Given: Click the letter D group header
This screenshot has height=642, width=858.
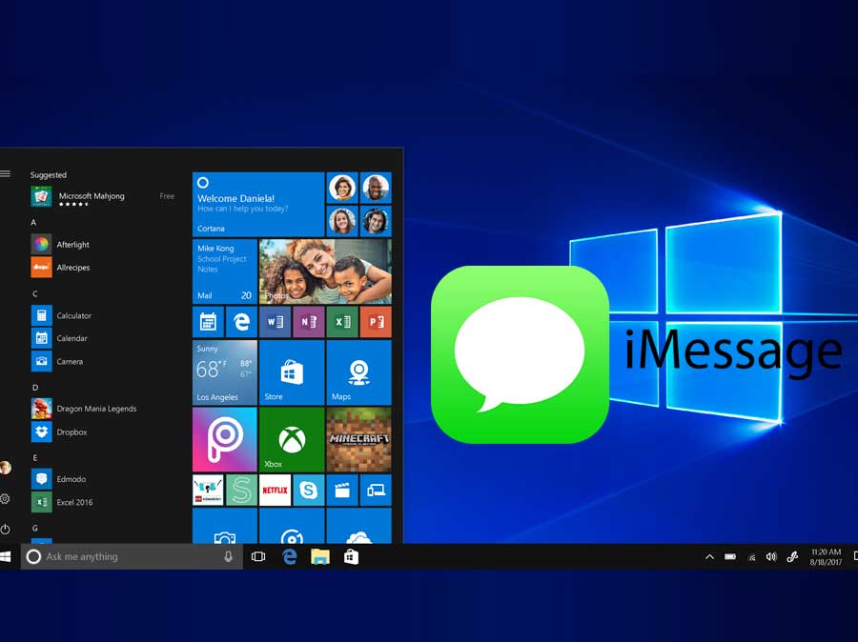Looking at the screenshot, I should tap(35, 388).
